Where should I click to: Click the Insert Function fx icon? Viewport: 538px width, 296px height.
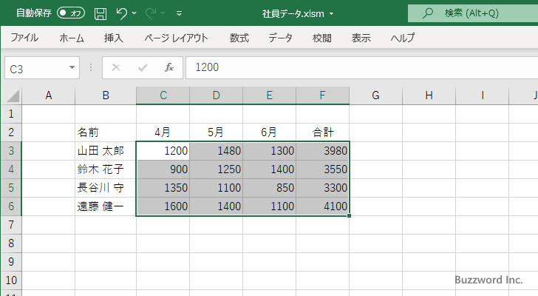(168, 67)
